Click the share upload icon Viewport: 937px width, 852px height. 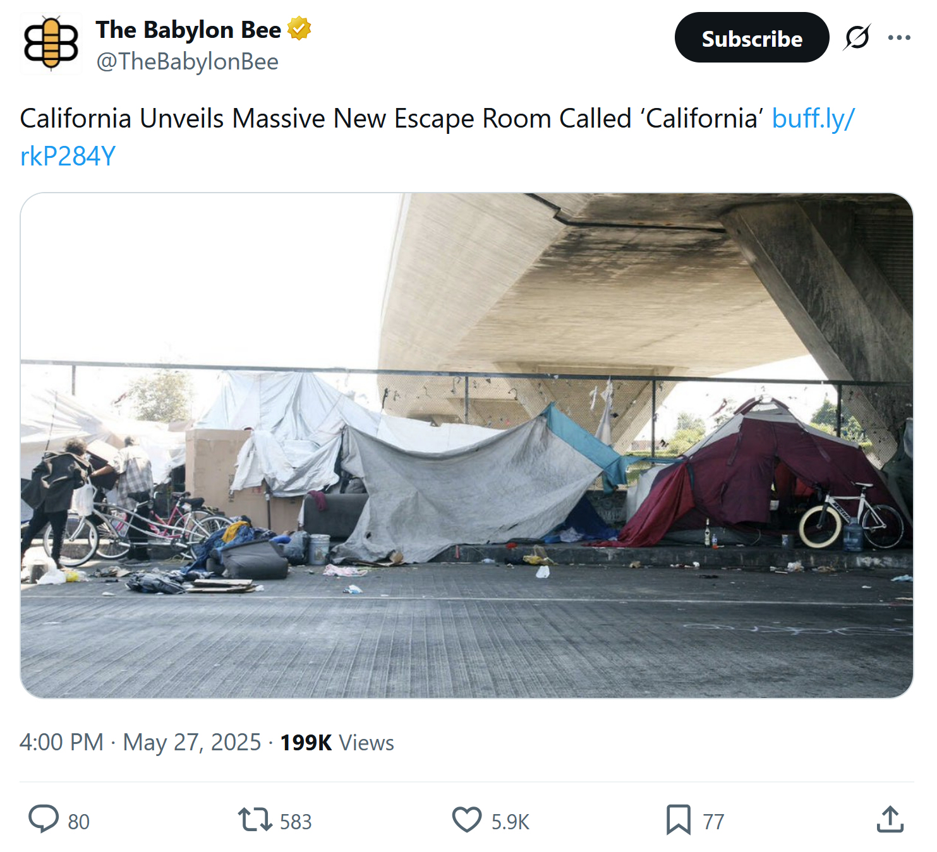pos(890,820)
